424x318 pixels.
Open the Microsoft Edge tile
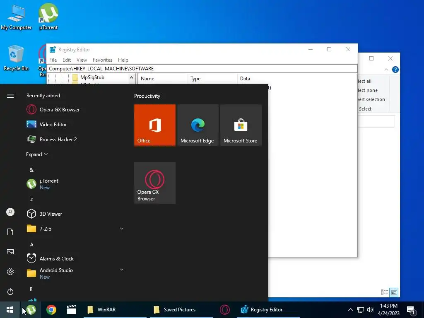(x=198, y=125)
